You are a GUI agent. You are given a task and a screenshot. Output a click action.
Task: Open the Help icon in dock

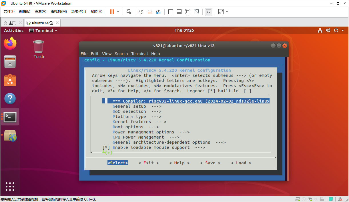(10, 99)
